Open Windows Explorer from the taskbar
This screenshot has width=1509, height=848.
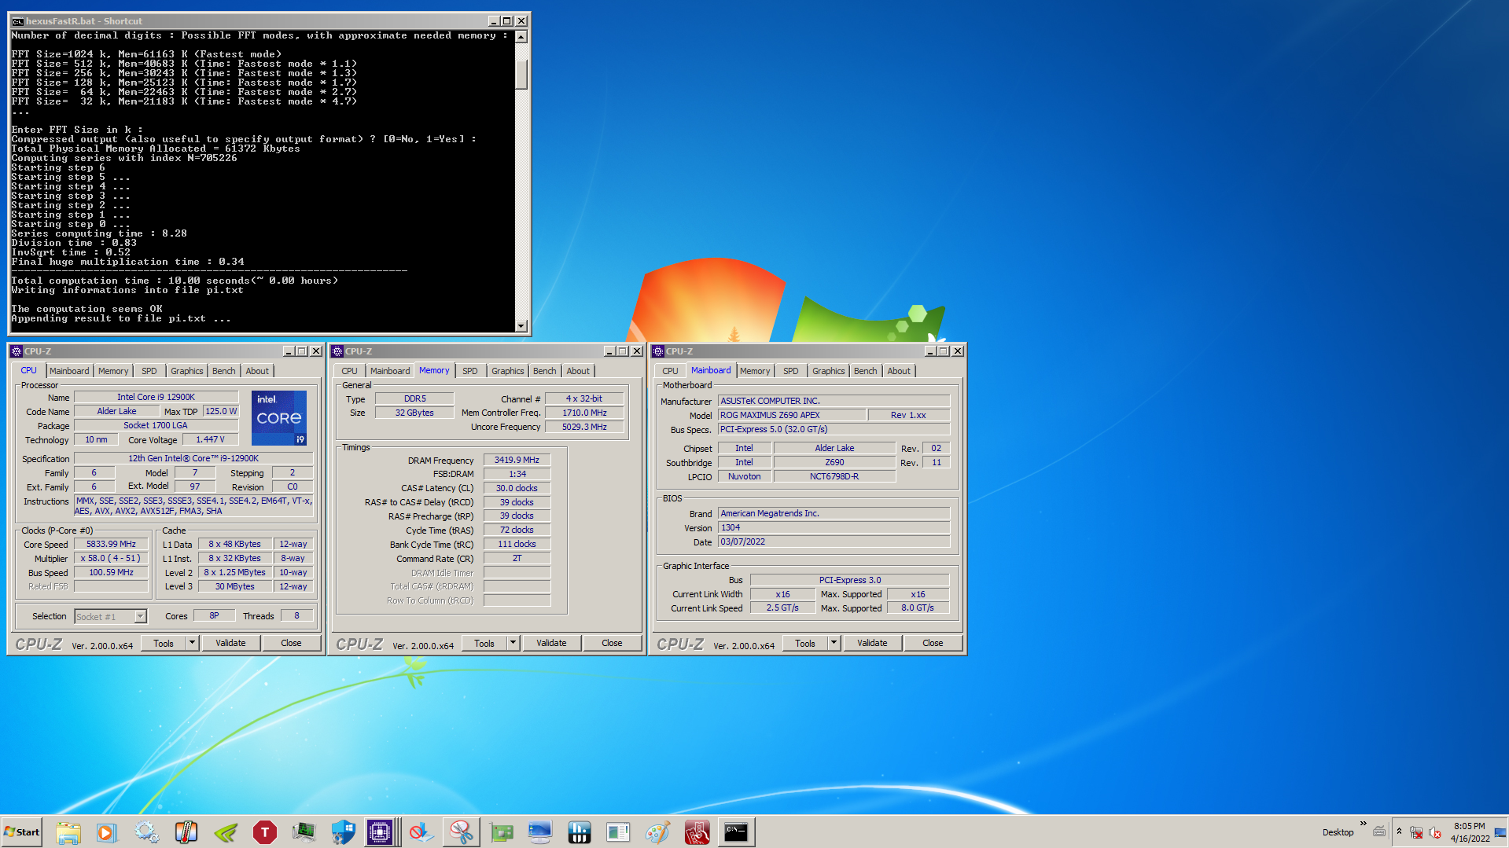(68, 832)
